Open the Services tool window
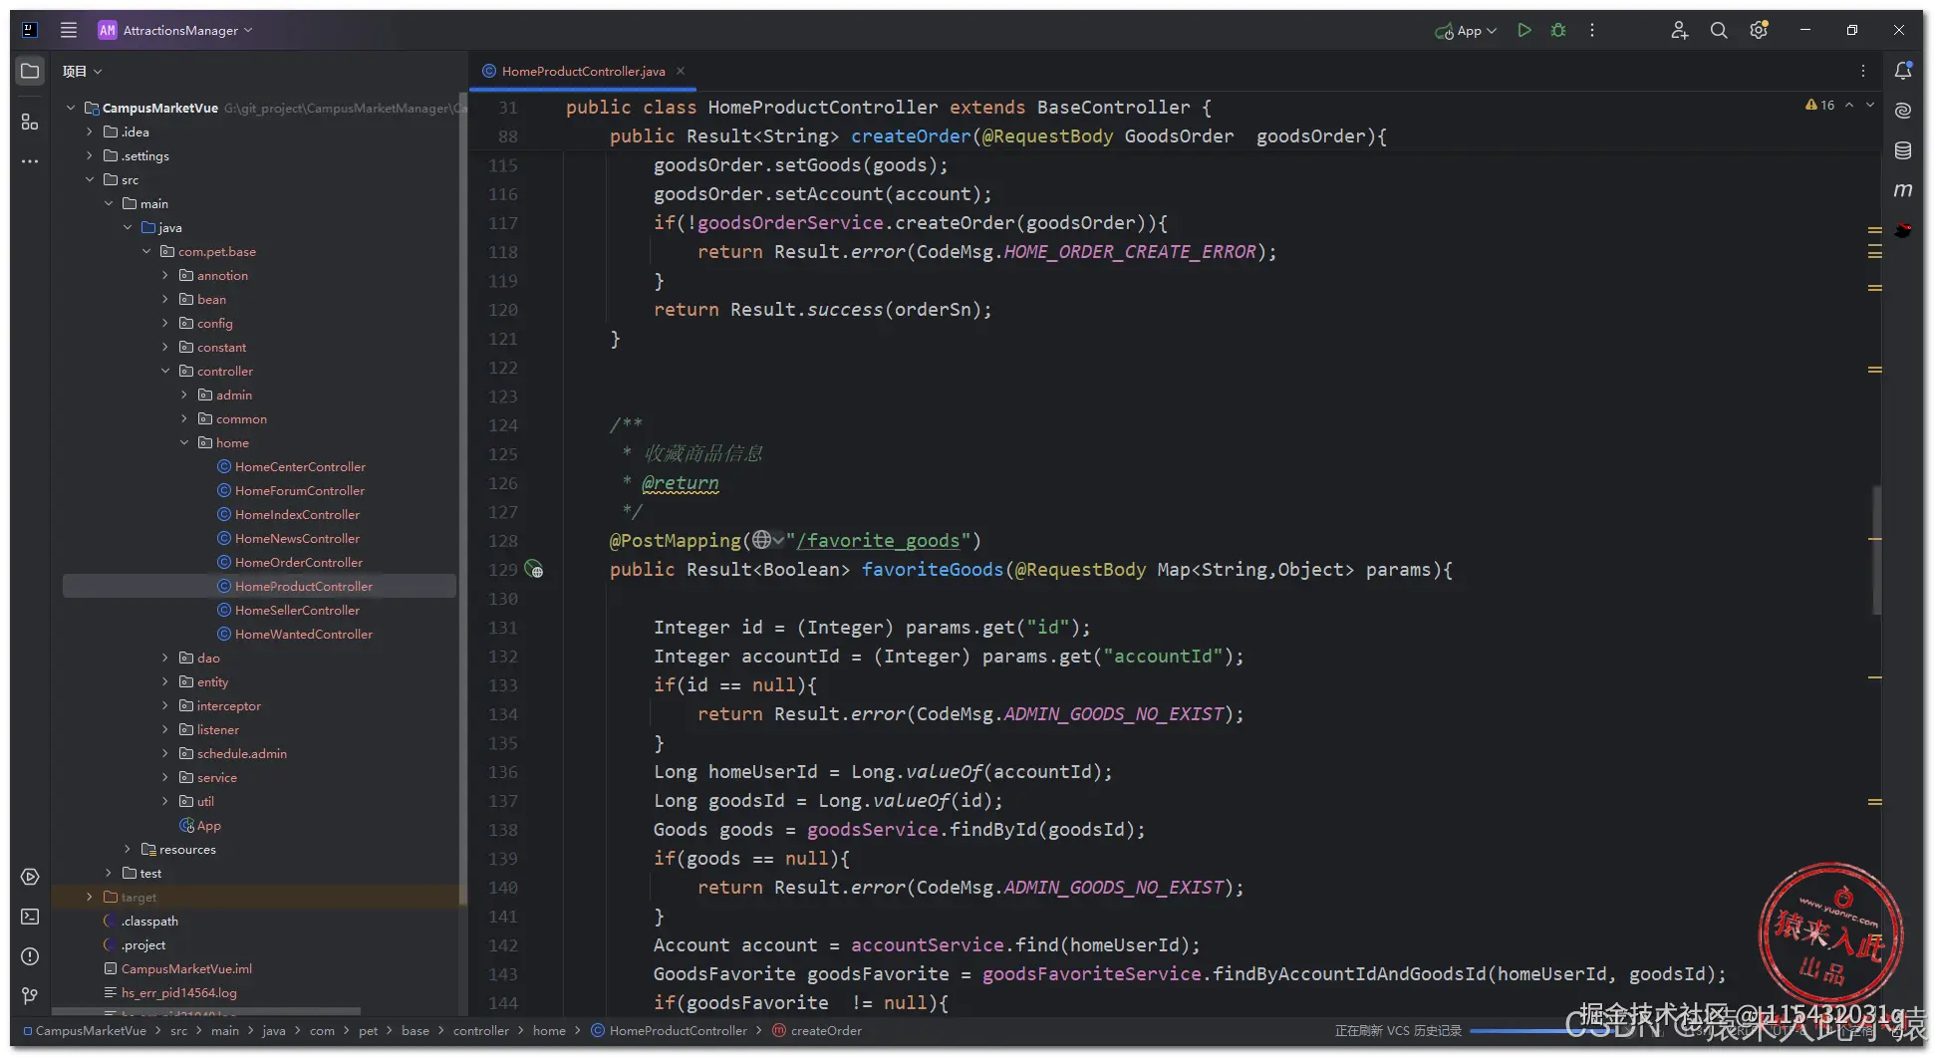The width and height of the screenshot is (1934, 1057). coord(30,877)
